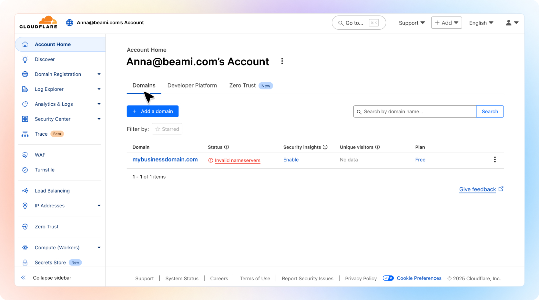The height and width of the screenshot is (300, 539).
Task: Expand the Security Center submenu arrow
Action: (x=99, y=119)
